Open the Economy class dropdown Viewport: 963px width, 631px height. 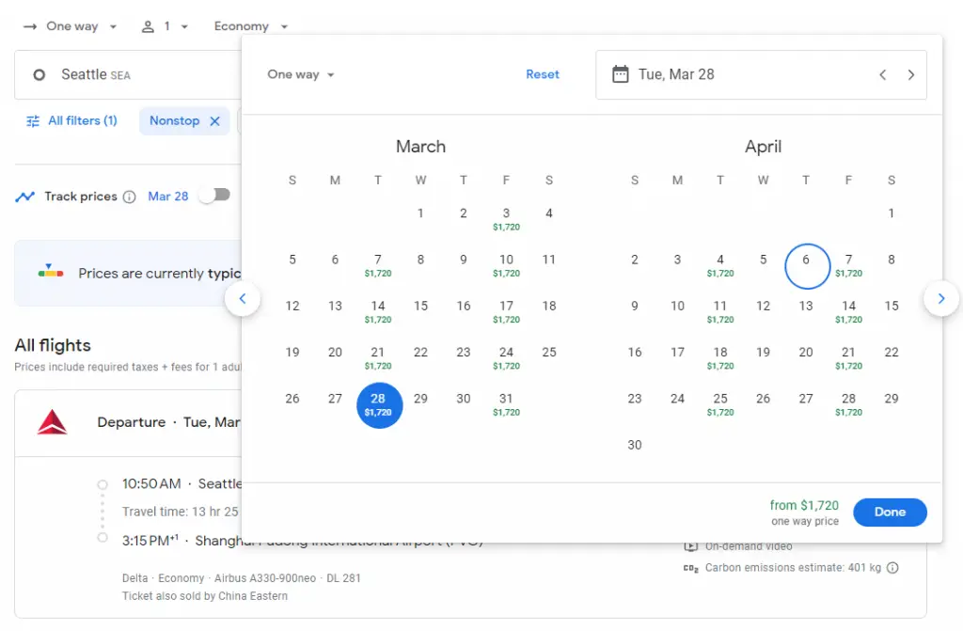pos(250,26)
